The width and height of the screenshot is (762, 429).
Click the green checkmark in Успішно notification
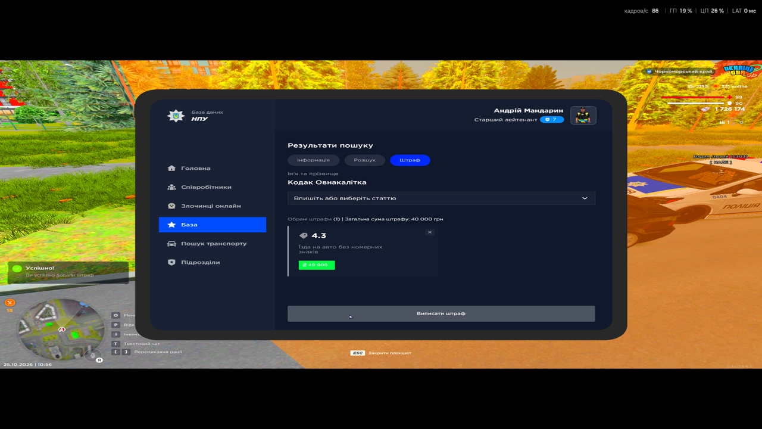(x=17, y=269)
